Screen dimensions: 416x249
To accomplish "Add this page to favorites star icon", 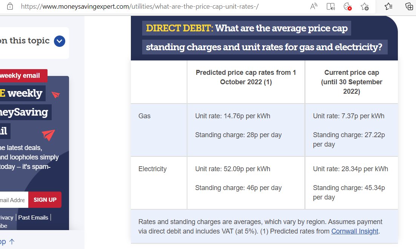I will click(x=365, y=6).
